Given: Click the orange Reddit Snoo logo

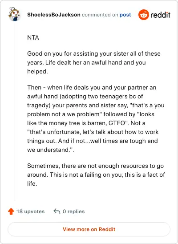Looking at the screenshot, I should coord(143,15).
